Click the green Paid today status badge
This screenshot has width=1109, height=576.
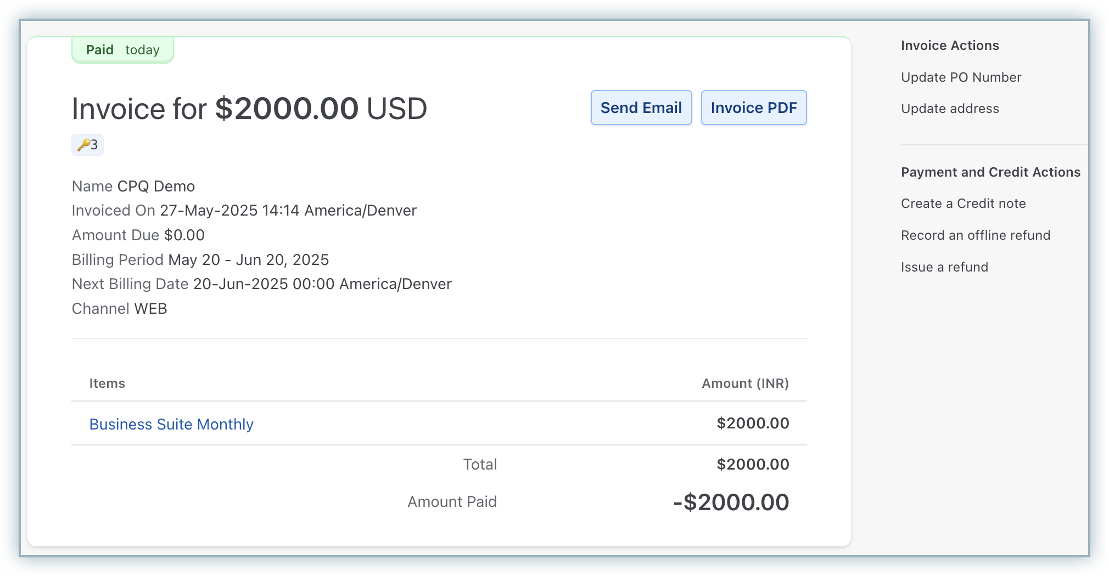point(122,50)
